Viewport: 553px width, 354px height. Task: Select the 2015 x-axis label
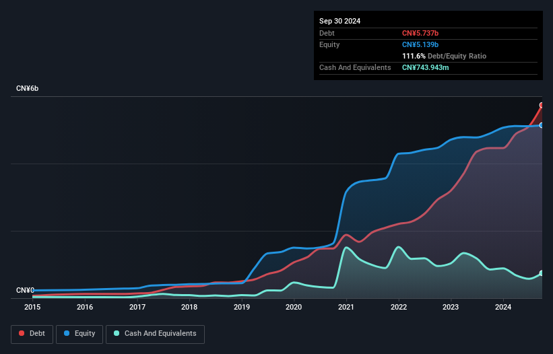point(32,307)
